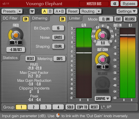Select group 4
Image resolution: width=139 pixels, height=119 pixels.
pos(58,107)
